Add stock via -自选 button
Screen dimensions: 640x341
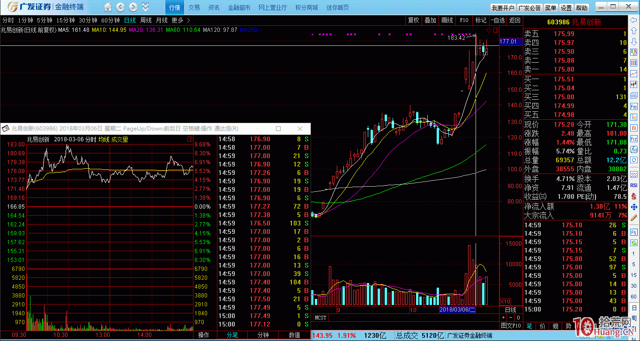pyautogui.click(x=498, y=20)
